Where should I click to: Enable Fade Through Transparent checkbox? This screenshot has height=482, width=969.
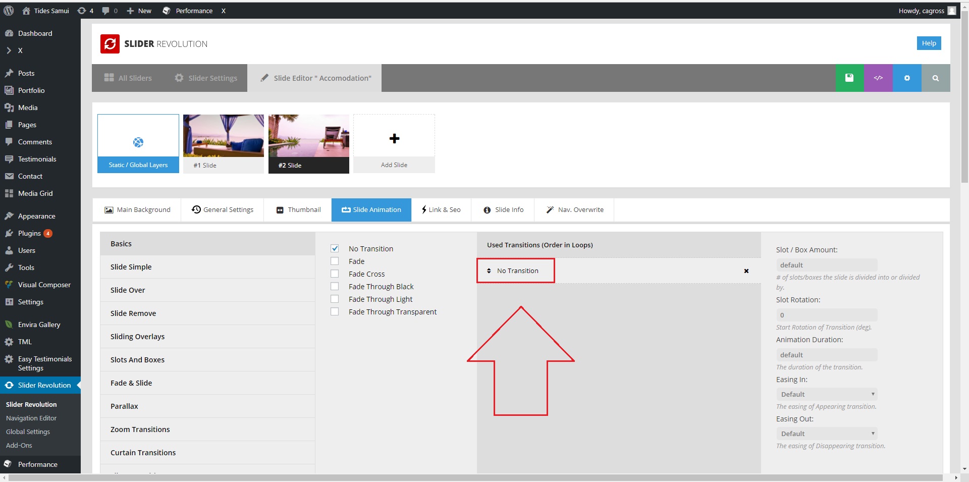pos(335,311)
